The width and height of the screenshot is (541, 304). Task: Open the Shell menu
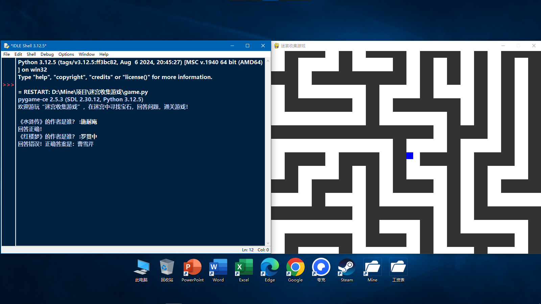click(x=31, y=54)
